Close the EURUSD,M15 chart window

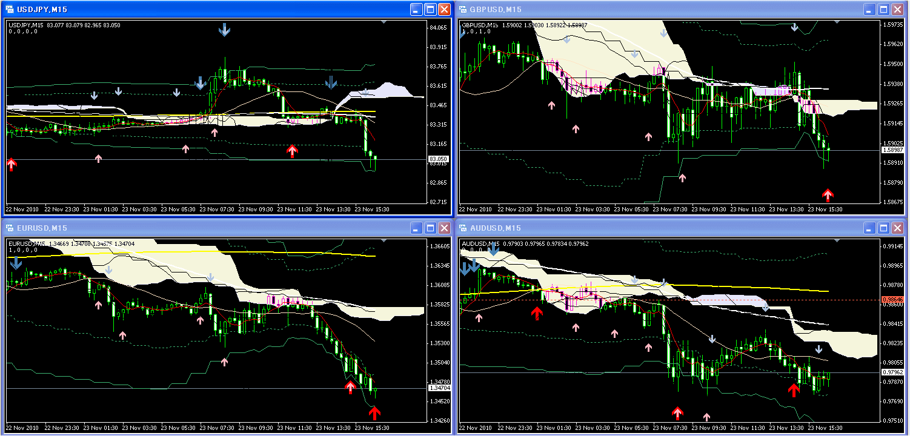[x=444, y=228]
